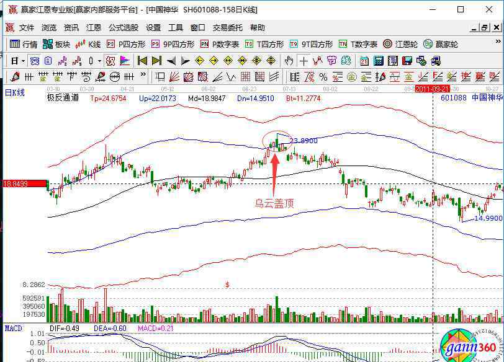Click the MACD indicator label
Viewport: 504px width, 362px height.
[13, 329]
